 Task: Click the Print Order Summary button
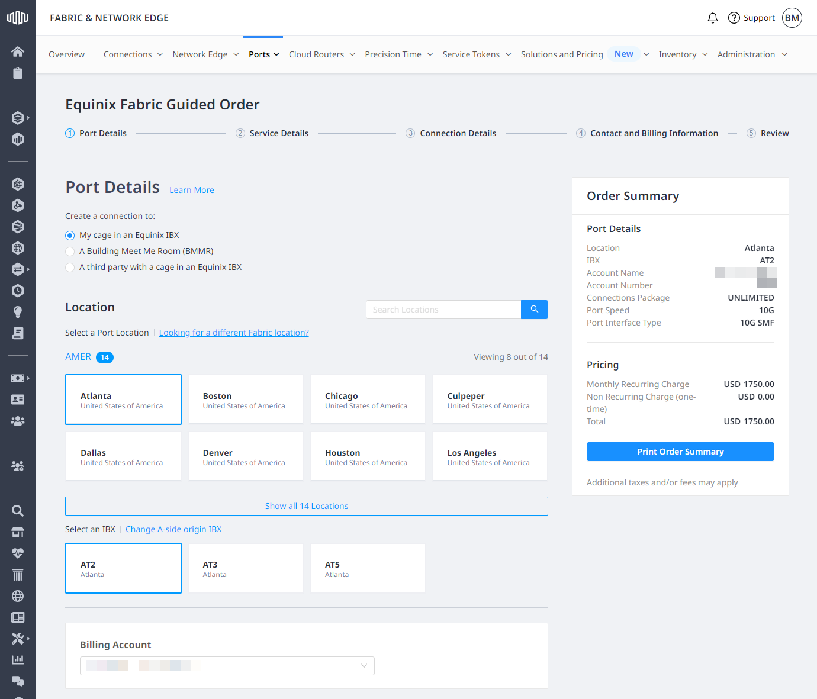(680, 452)
